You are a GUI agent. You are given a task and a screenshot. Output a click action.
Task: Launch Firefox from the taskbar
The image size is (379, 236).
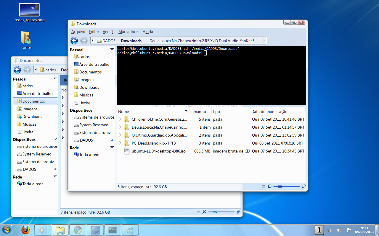pyautogui.click(x=25, y=230)
